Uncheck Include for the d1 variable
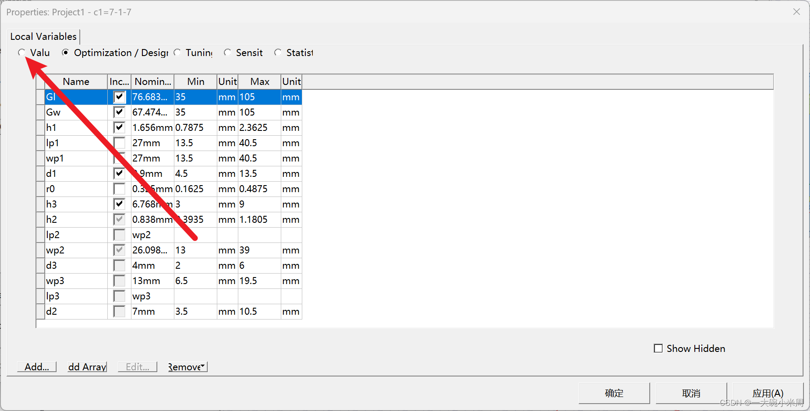810x411 pixels. (x=119, y=173)
